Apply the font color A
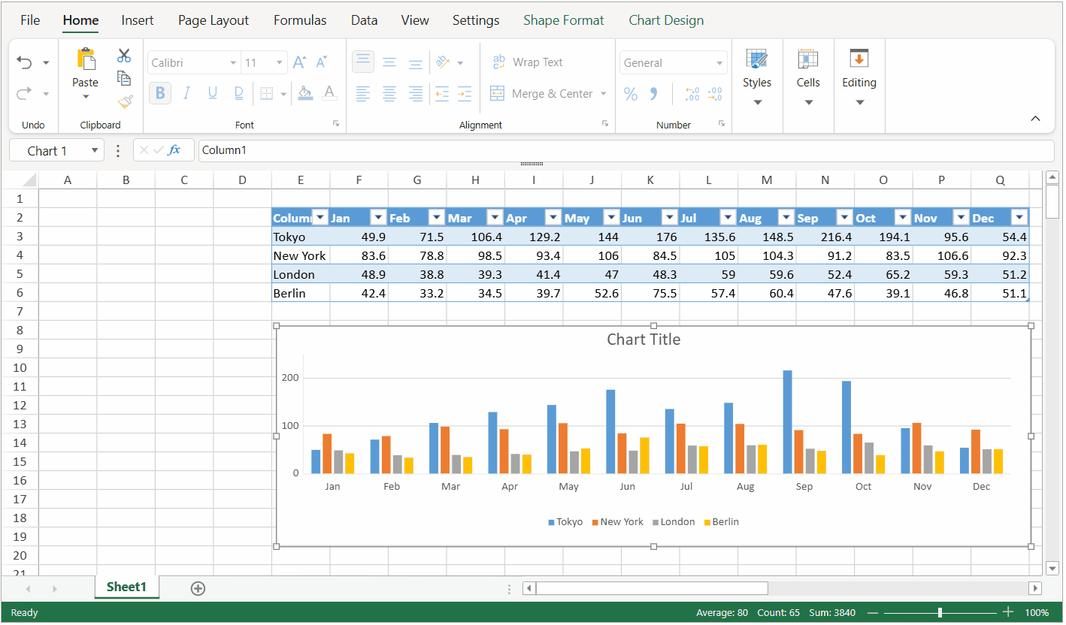This screenshot has width=1066, height=625. pyautogui.click(x=329, y=93)
